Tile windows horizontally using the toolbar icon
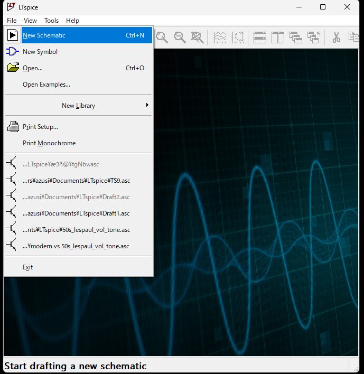The image size is (364, 374). click(259, 36)
